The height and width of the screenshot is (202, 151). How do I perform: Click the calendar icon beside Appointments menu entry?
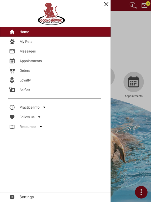tap(12, 61)
